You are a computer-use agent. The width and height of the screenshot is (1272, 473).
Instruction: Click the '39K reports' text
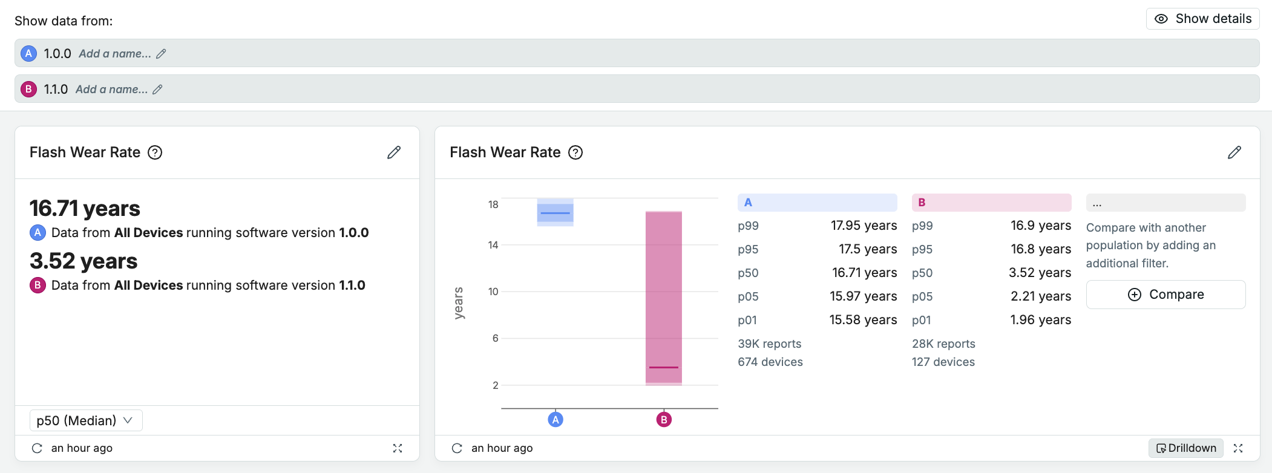[769, 344]
